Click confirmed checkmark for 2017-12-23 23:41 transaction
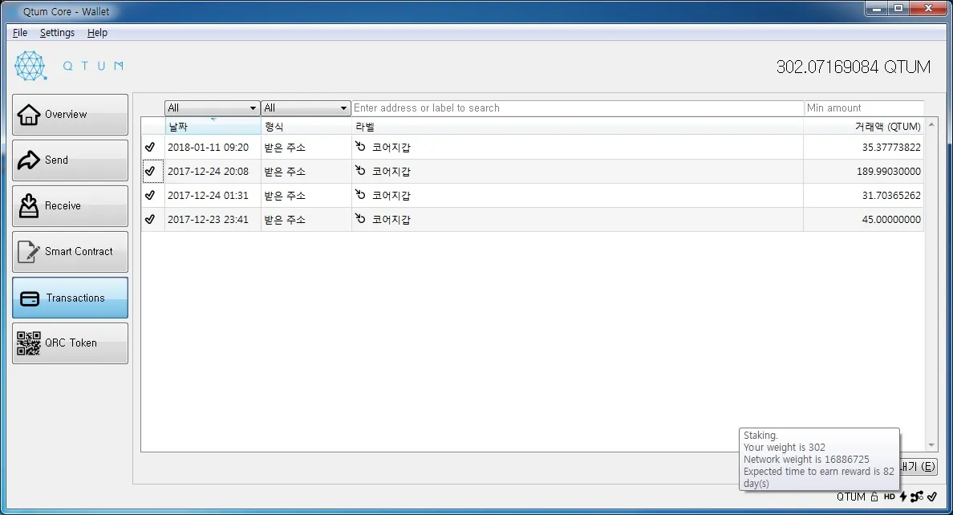953x515 pixels. click(x=150, y=220)
